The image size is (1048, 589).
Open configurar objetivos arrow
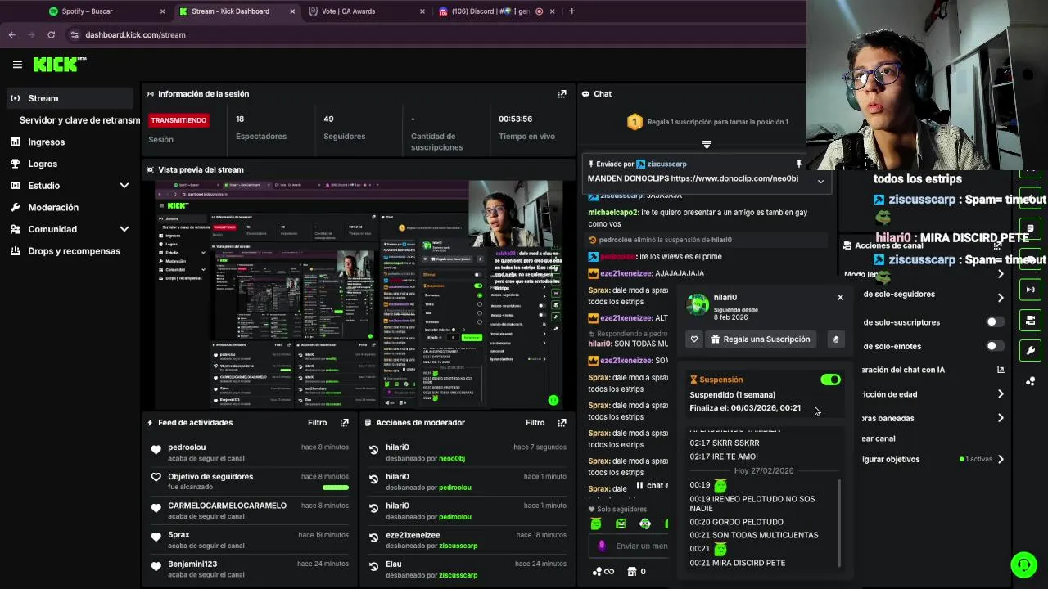pyautogui.click(x=1001, y=459)
